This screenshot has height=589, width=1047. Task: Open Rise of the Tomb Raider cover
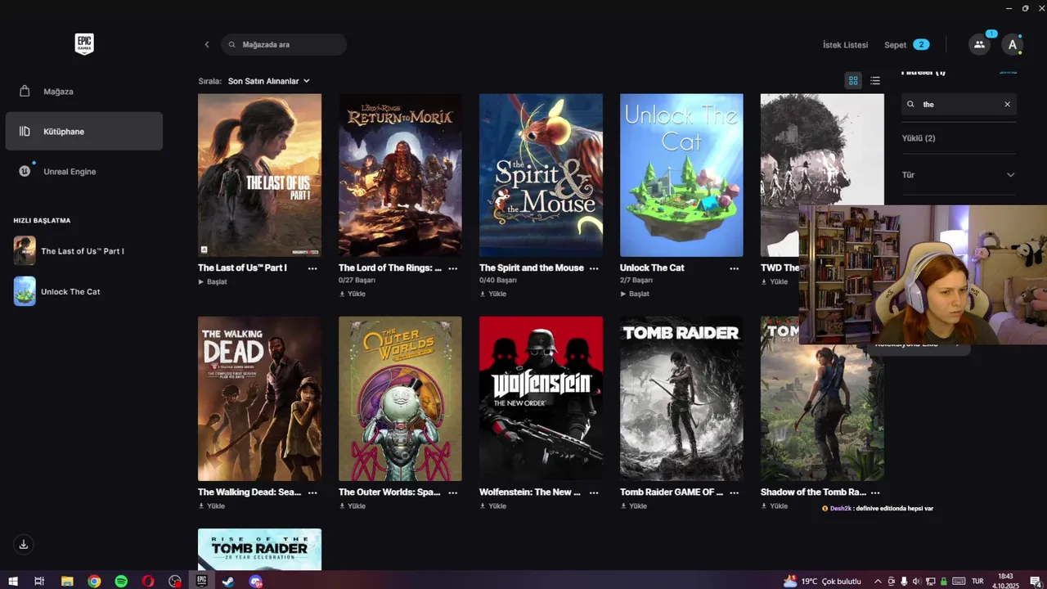(x=259, y=549)
